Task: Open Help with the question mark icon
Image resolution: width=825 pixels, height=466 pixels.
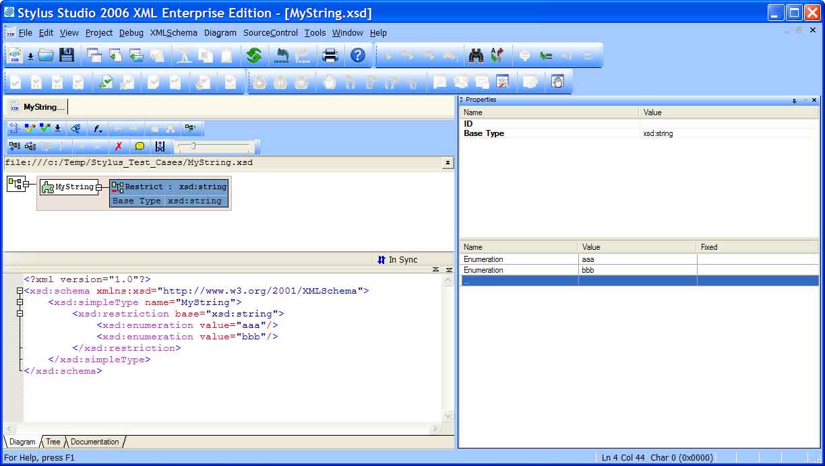Action: click(358, 55)
